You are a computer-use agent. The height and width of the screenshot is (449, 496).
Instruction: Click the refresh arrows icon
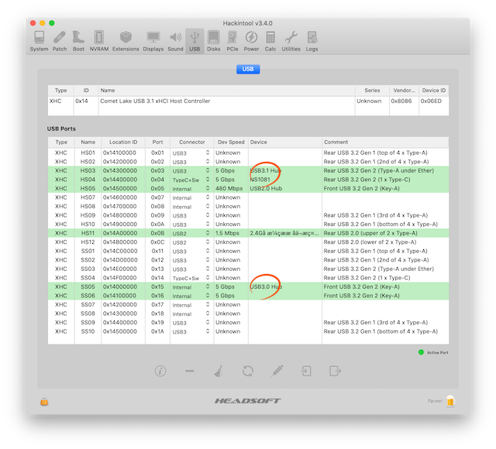[x=248, y=371]
